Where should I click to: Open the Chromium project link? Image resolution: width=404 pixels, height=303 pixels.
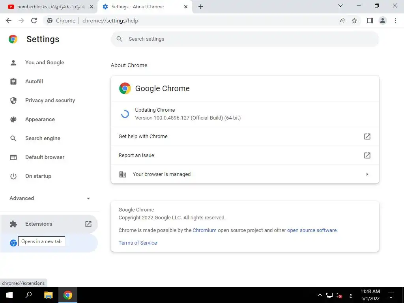click(x=204, y=230)
